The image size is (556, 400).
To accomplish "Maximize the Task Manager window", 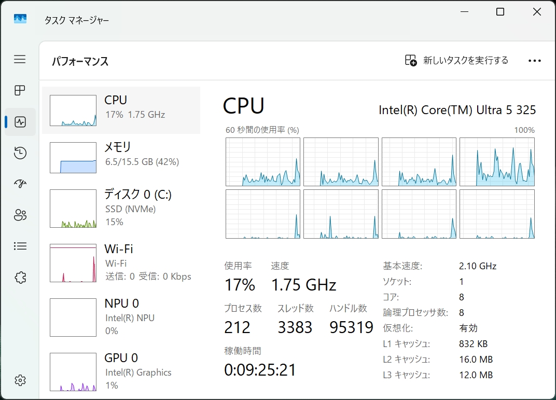I will pyautogui.click(x=500, y=12).
